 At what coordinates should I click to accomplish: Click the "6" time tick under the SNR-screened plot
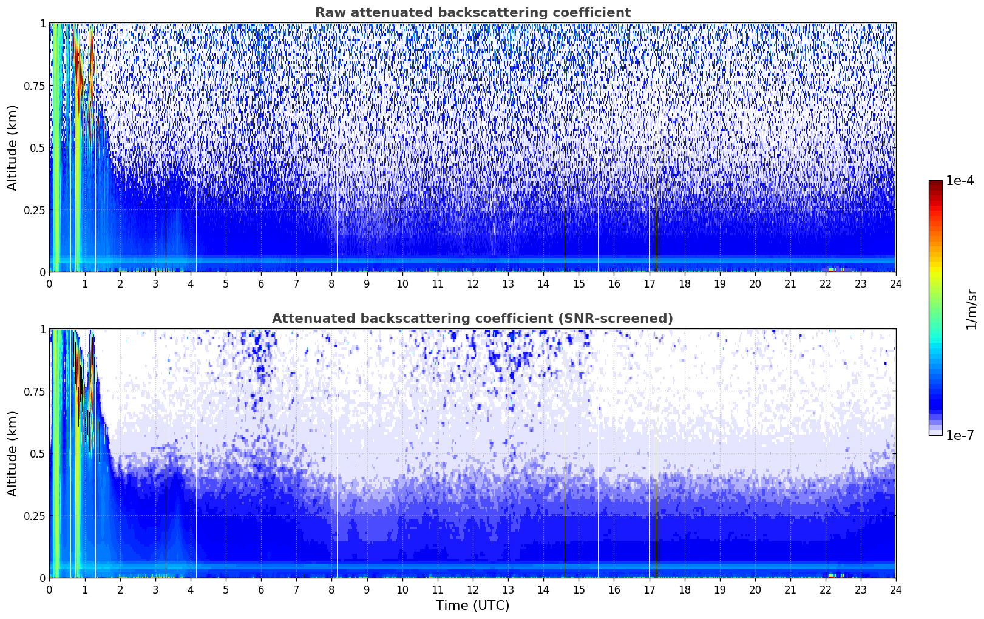pos(261,589)
